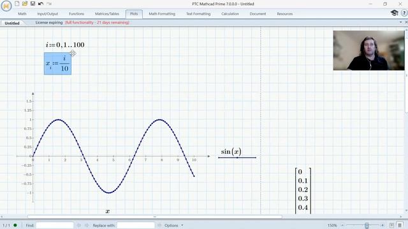The width and height of the screenshot is (408, 229).
Task: Open the Mathcad application menu button
Action: tap(6, 6)
